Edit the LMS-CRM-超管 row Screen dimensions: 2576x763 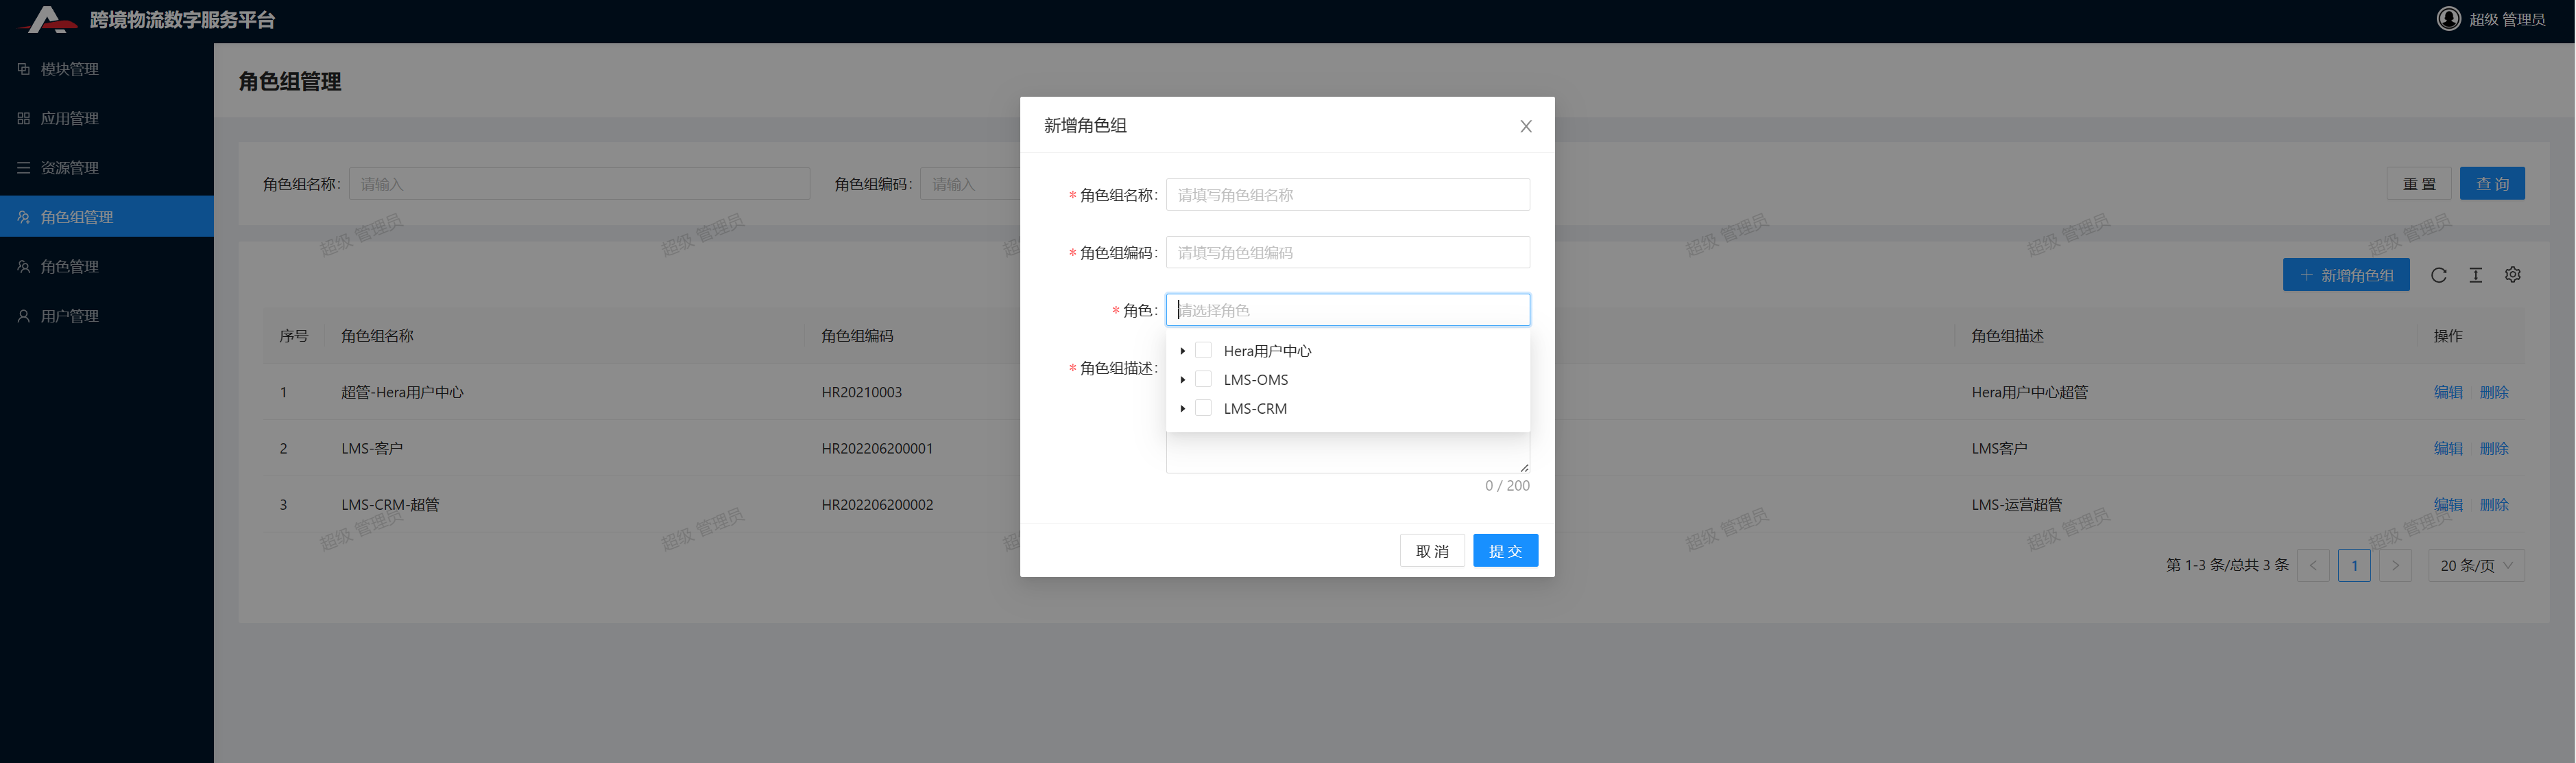point(2448,504)
